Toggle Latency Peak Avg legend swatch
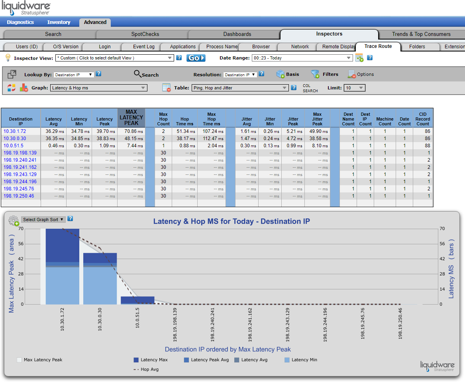This screenshot has width=465, height=382. coord(186,360)
